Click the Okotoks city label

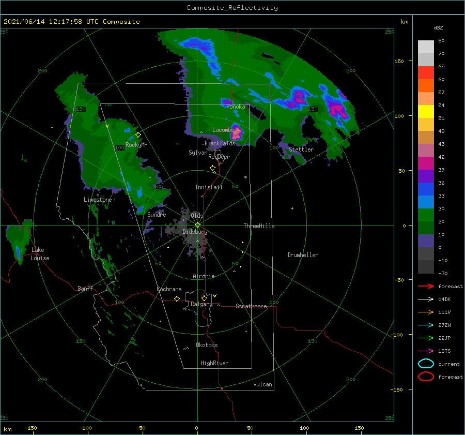(x=207, y=345)
